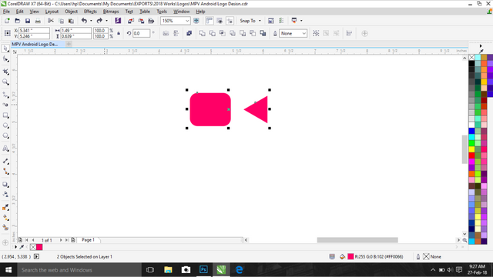Screen dimensions: 493x277
Task: Click the Open file icon
Action: (x=17, y=21)
